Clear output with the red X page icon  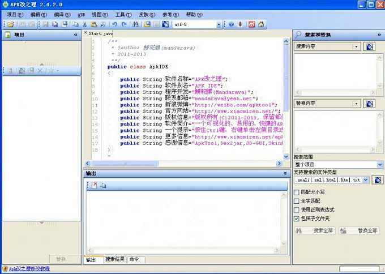94,186
